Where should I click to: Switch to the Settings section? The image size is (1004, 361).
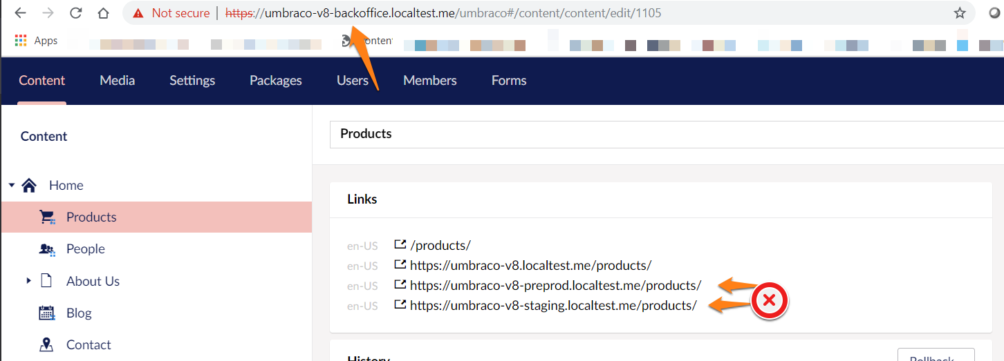(192, 81)
